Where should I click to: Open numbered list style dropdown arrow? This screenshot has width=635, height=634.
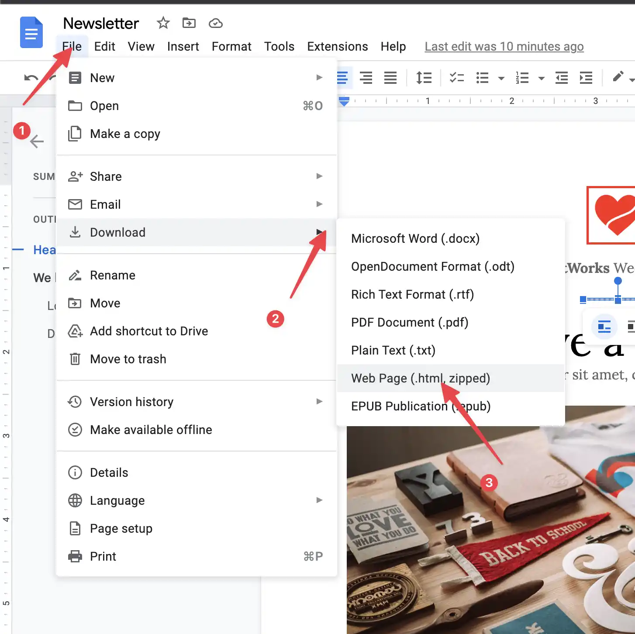click(542, 79)
